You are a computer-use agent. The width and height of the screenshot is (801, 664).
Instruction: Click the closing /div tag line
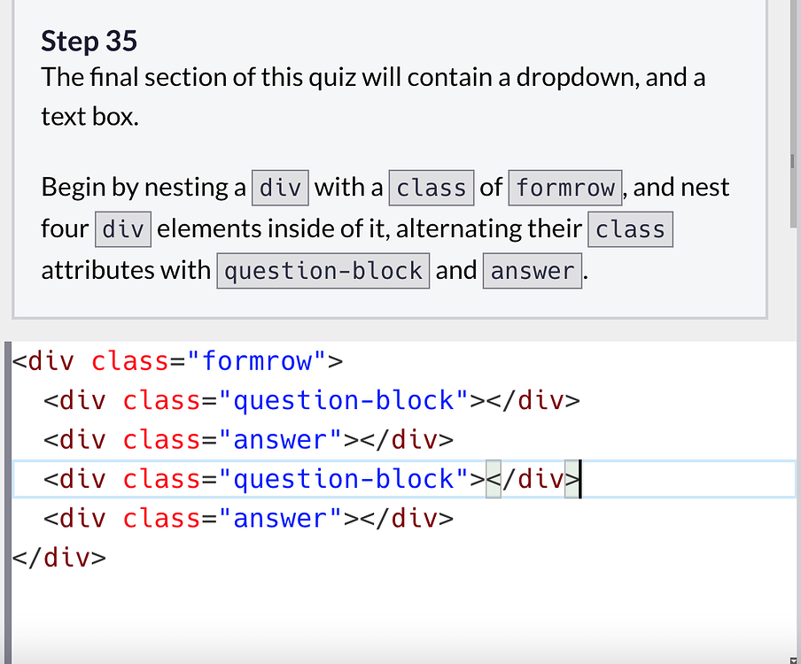[x=58, y=557]
